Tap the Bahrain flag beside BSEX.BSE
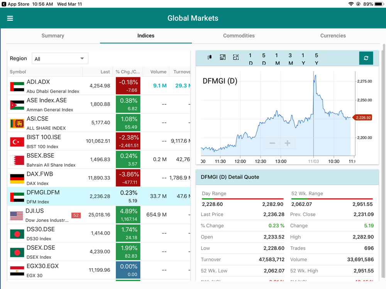Screen dimensions: 386x289 point(17,160)
